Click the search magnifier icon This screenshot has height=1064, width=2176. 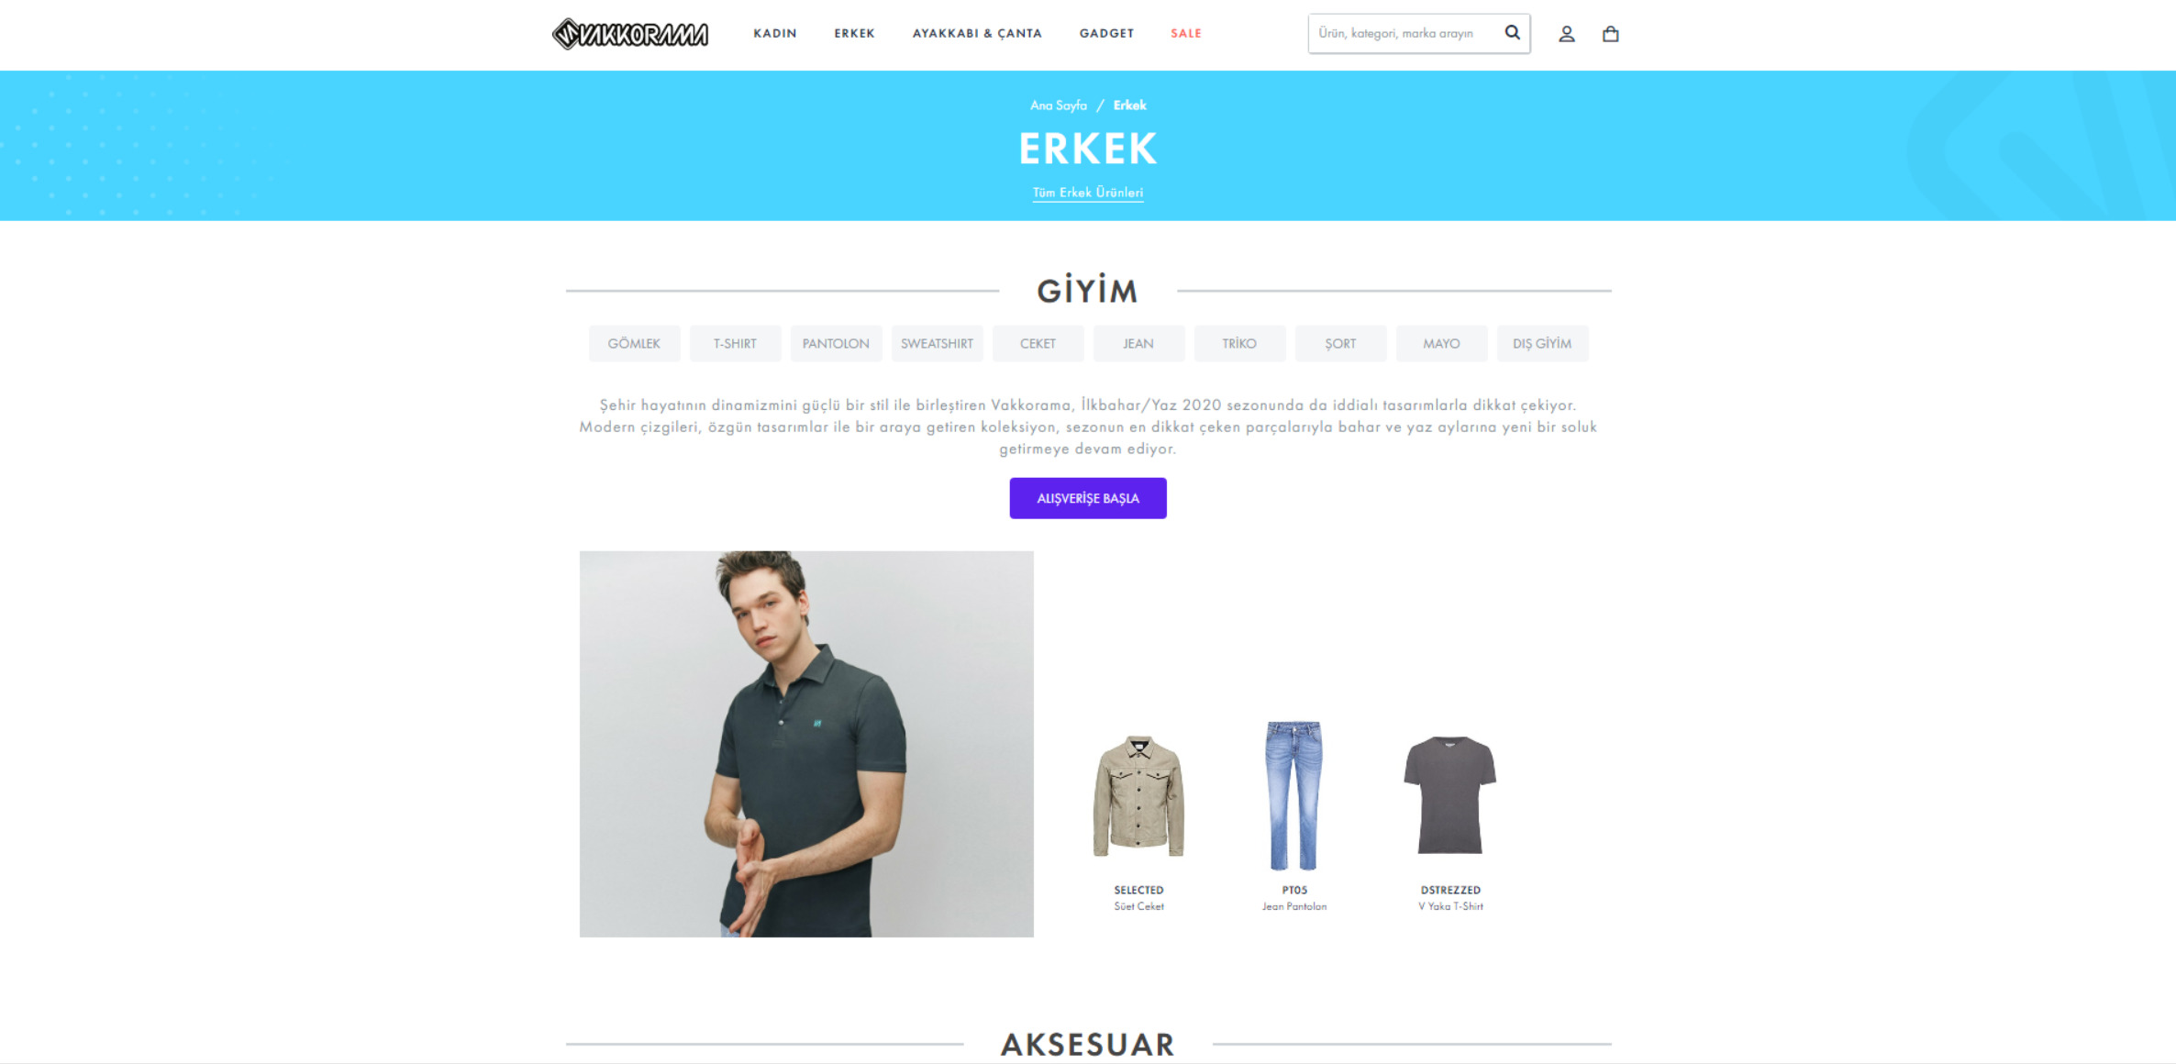pos(1513,33)
